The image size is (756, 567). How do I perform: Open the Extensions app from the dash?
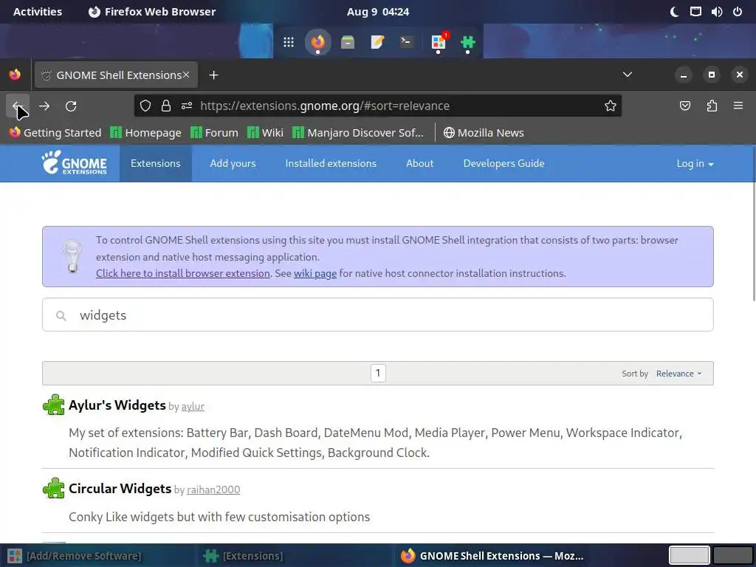(x=467, y=42)
